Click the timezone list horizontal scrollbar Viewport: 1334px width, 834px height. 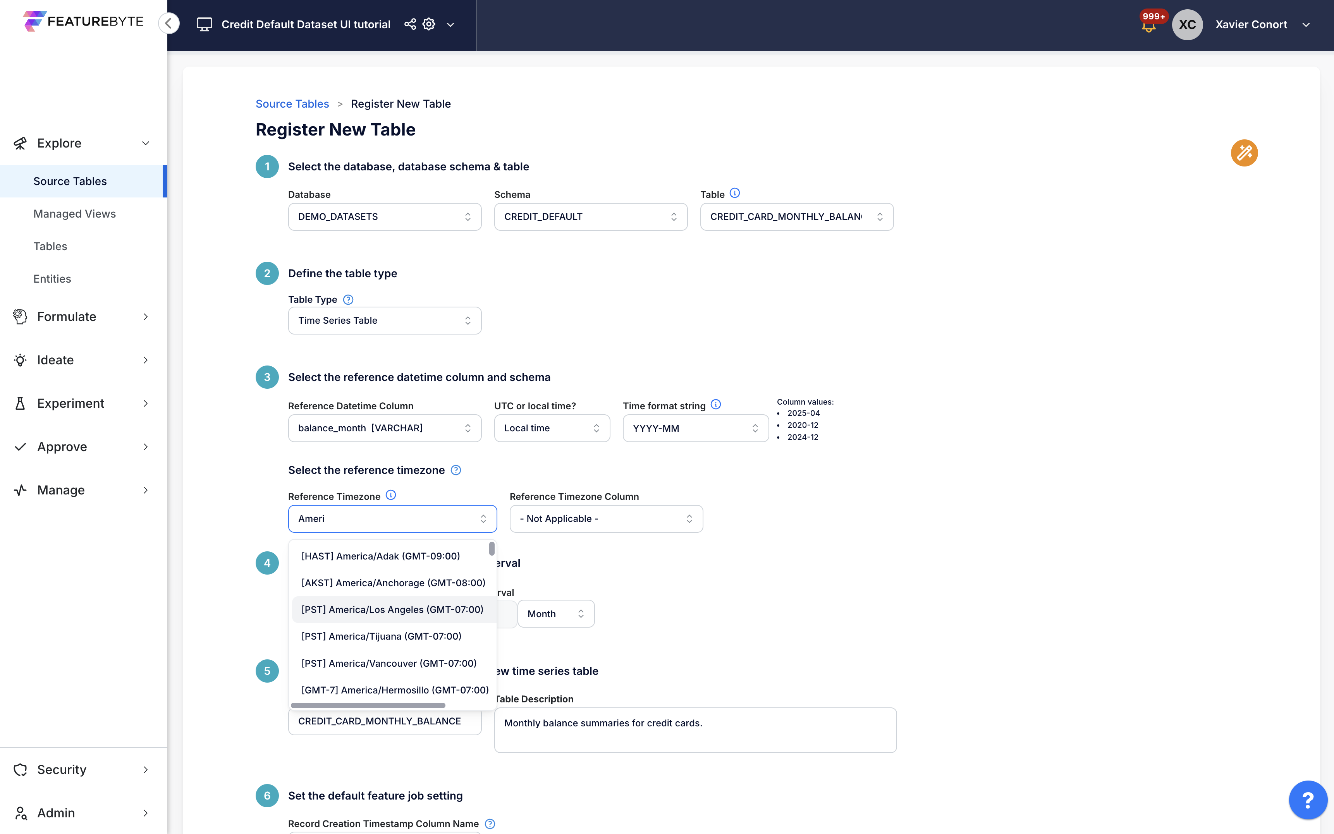(x=368, y=705)
